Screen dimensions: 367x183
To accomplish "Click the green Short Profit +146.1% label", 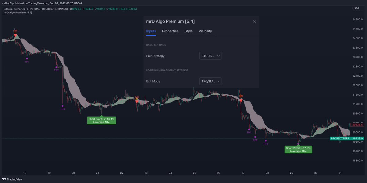I will 102,120.
